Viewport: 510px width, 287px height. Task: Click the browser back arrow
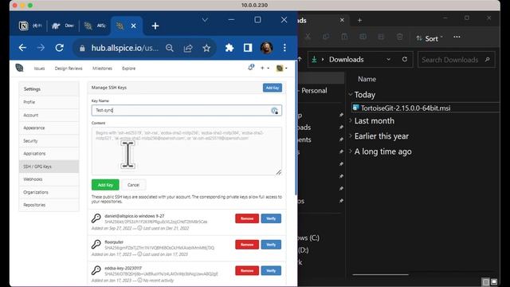click(22, 48)
